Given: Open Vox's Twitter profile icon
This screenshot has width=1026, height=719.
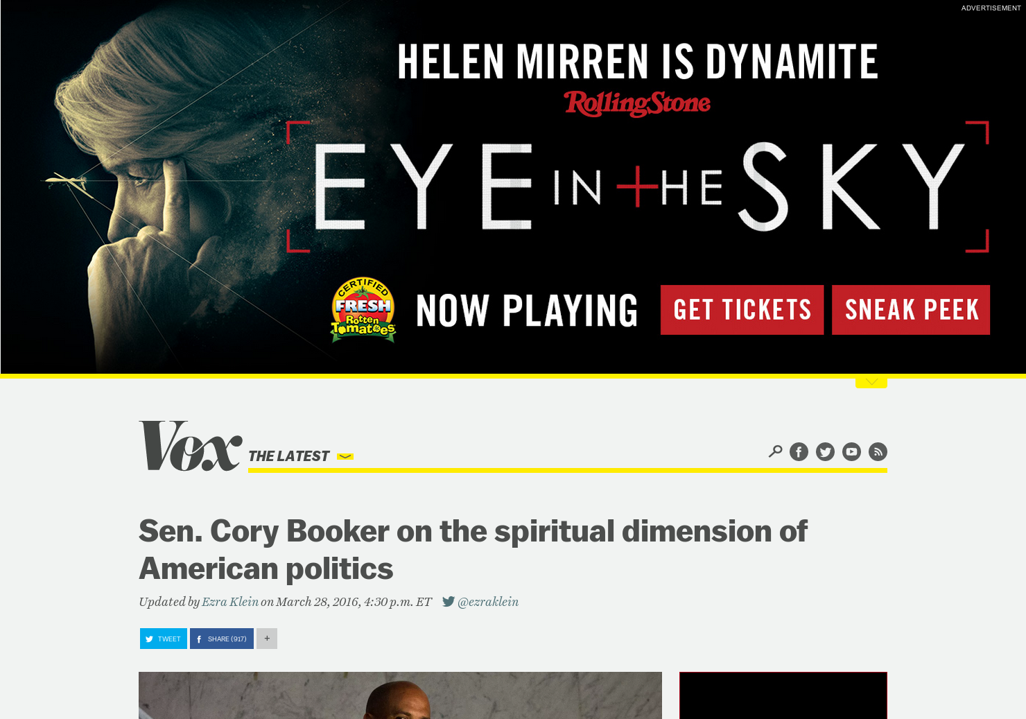Looking at the screenshot, I should pos(825,452).
